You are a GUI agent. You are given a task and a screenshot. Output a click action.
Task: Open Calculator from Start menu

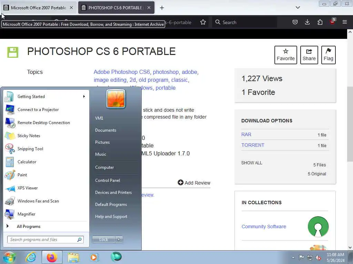(x=46, y=162)
